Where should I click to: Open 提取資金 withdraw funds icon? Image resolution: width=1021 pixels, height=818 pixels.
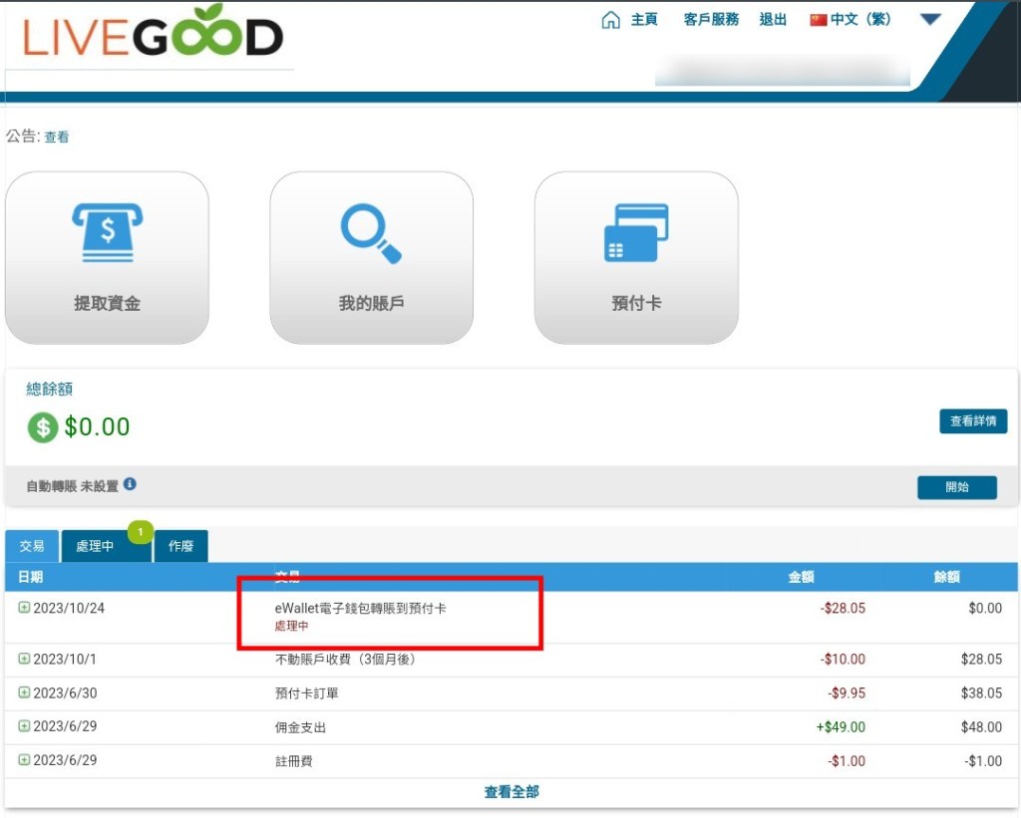pos(107,232)
